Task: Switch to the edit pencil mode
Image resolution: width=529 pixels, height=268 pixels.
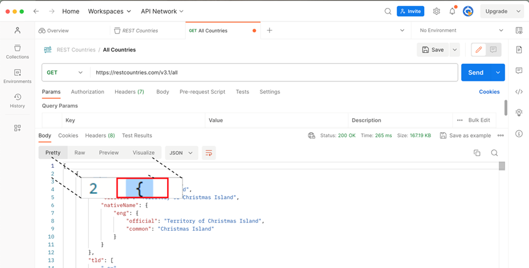Action: 479,50
